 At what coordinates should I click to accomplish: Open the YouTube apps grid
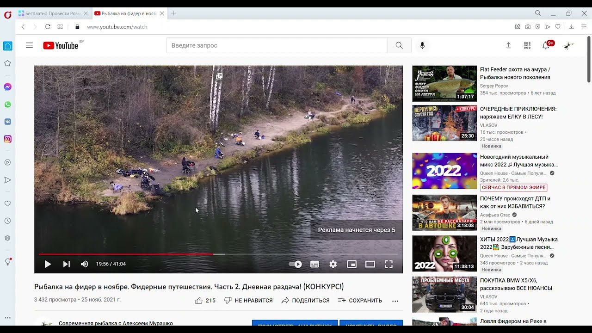pyautogui.click(x=527, y=45)
